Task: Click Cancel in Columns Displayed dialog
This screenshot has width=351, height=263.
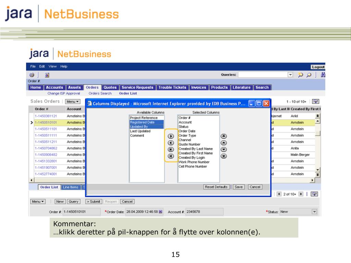Action: [255, 187]
